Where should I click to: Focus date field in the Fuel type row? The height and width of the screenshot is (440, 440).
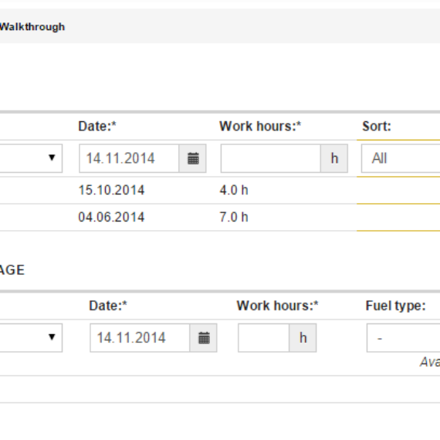tap(140, 338)
